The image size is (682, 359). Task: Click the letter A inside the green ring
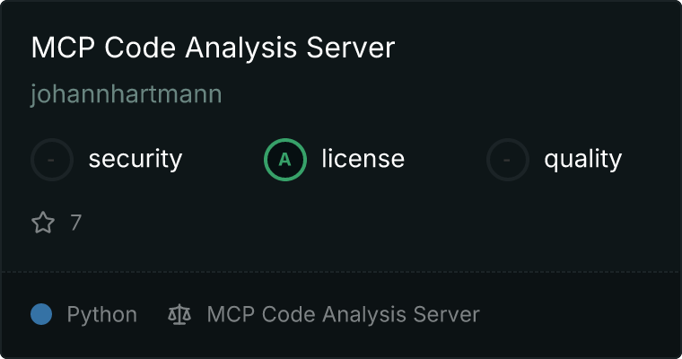point(284,160)
